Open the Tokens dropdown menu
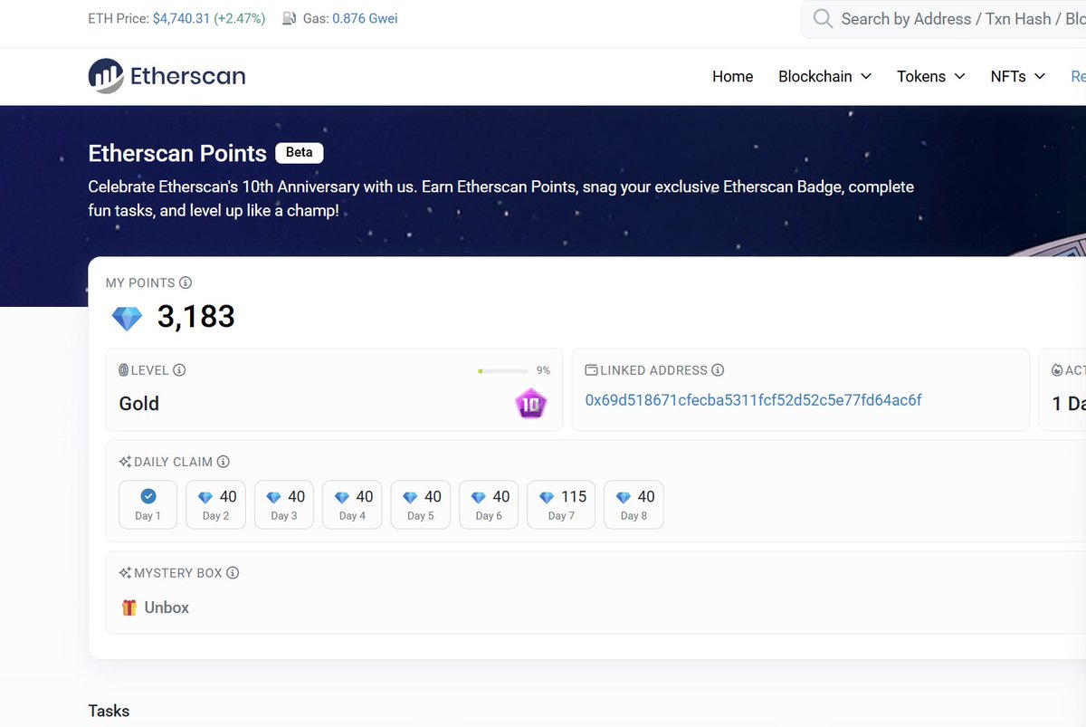The height and width of the screenshot is (727, 1086). click(931, 76)
